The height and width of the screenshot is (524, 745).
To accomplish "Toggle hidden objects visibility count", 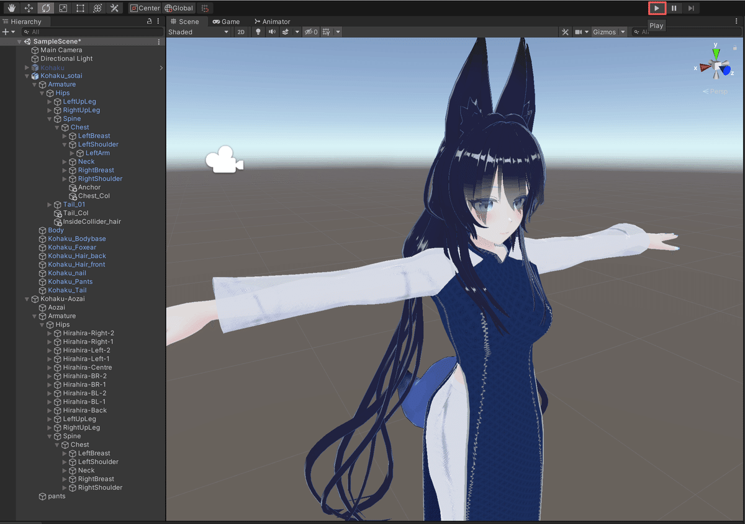I will pyautogui.click(x=311, y=32).
